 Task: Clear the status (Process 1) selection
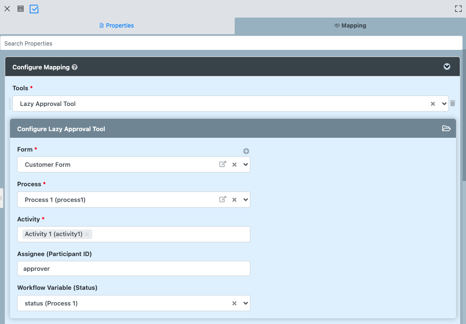tap(235, 303)
